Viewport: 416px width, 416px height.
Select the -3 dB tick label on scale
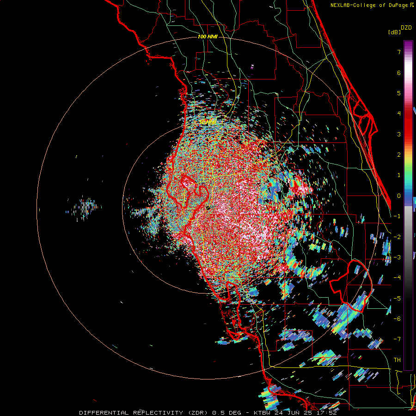tap(397, 257)
